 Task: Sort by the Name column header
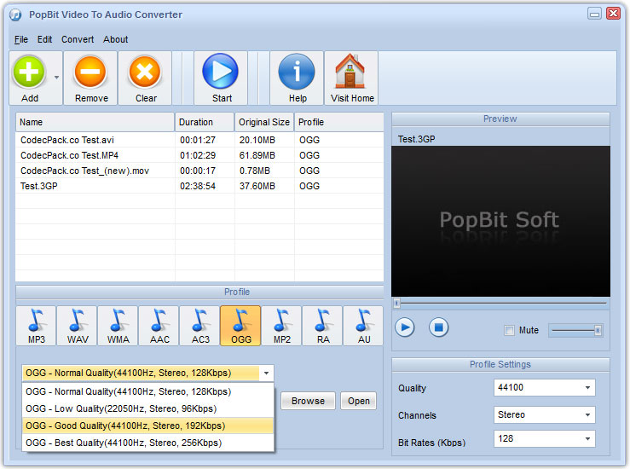(95, 122)
